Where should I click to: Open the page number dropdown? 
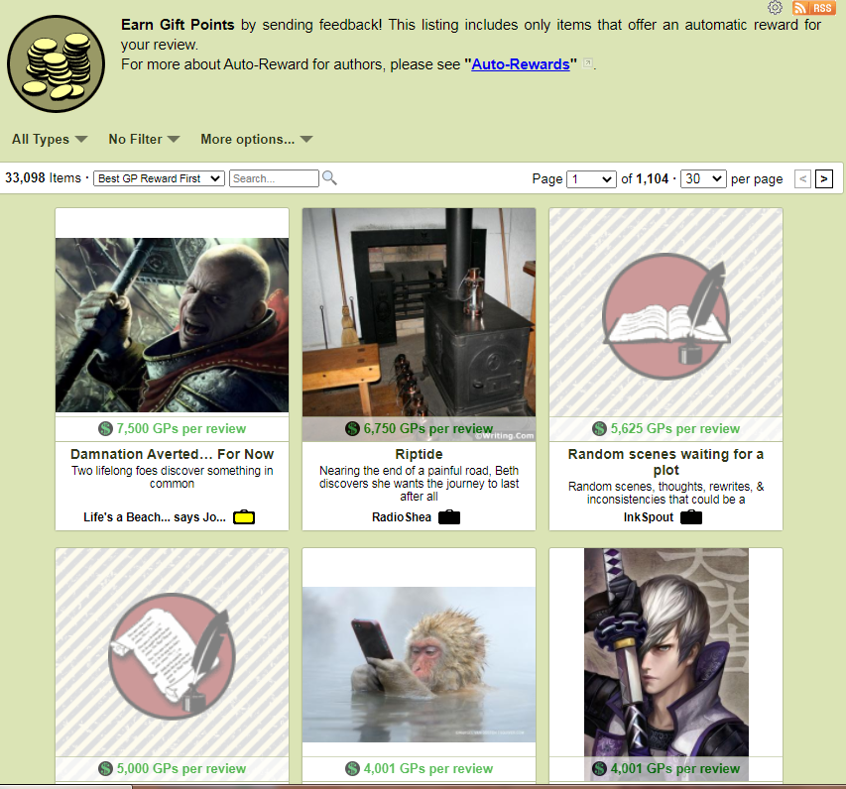(x=591, y=179)
